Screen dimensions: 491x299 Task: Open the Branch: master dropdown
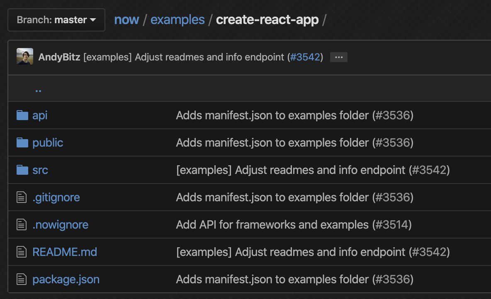[x=56, y=20]
